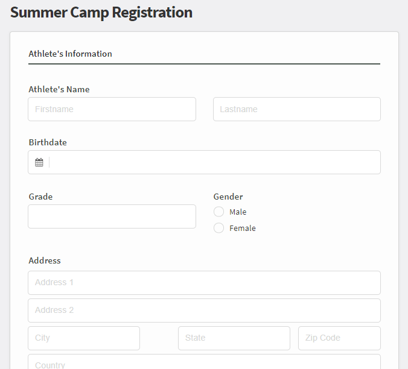Click into the Lastname field

point(297,109)
